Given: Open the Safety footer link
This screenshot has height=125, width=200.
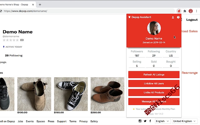Looking at the screenshot, I should pyautogui.click(x=94, y=121).
